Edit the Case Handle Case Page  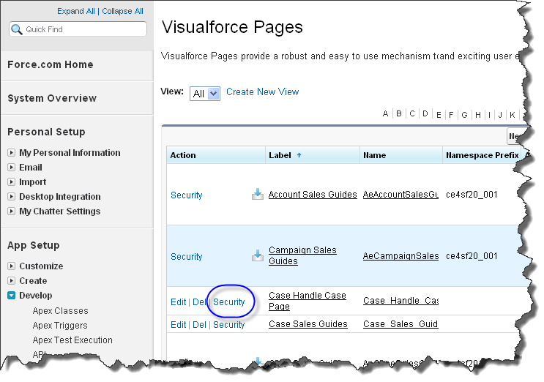pos(179,302)
